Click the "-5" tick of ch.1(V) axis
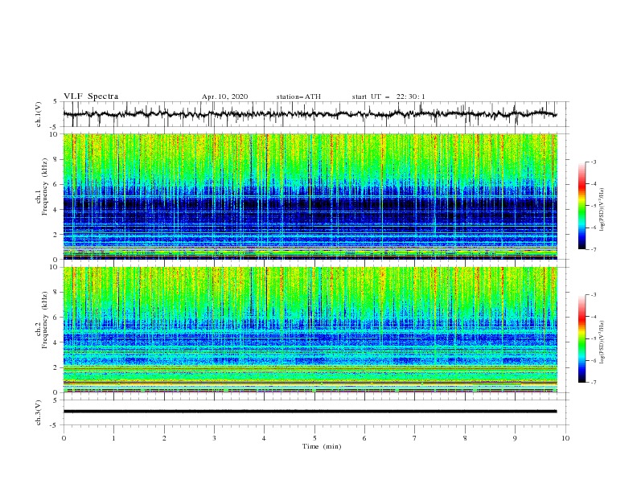 [x=55, y=127]
